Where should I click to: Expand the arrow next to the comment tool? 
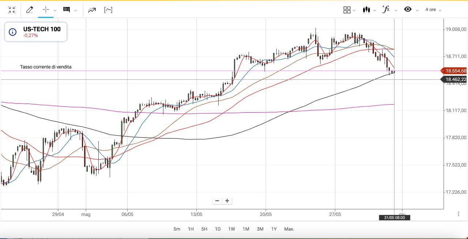[76, 11]
